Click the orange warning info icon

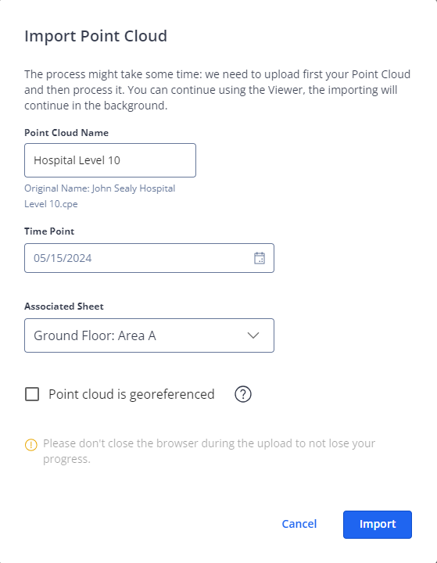click(31, 445)
